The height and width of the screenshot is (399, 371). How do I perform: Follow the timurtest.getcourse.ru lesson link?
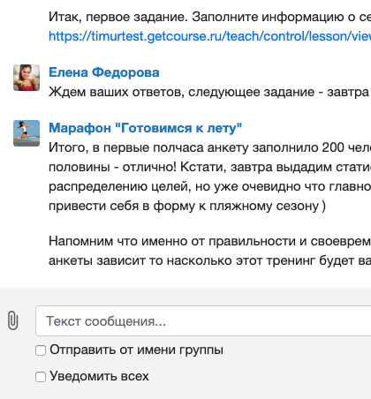click(209, 36)
